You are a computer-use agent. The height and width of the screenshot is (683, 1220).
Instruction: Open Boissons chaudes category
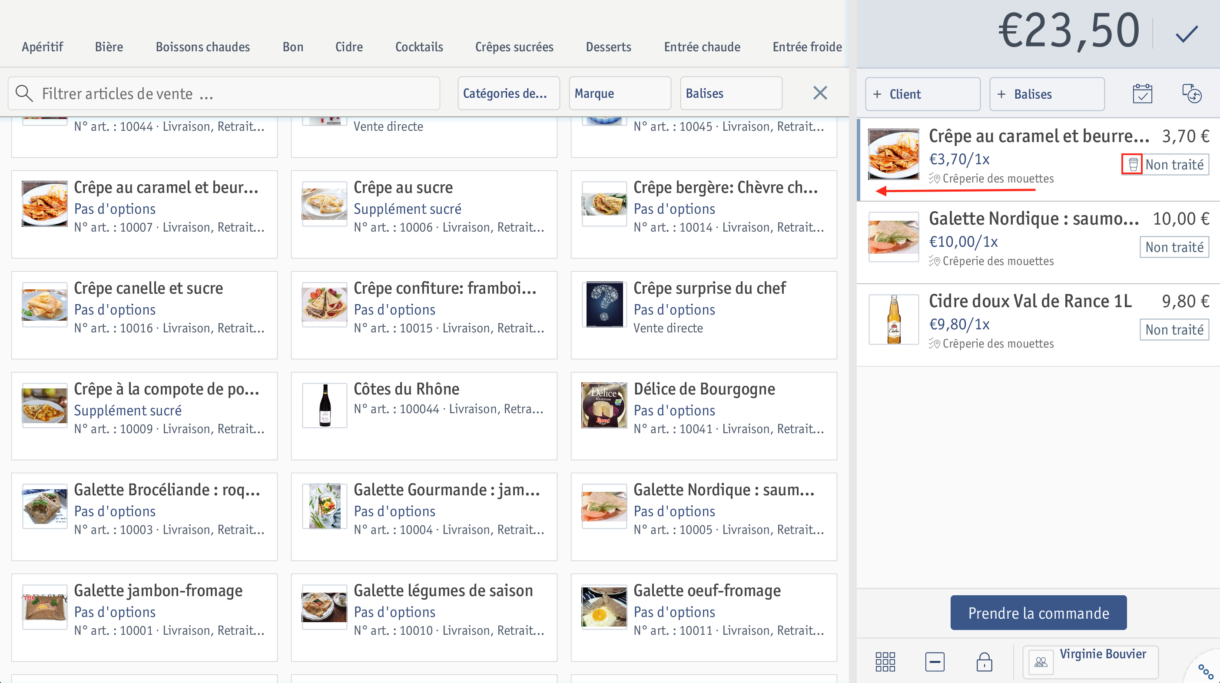(203, 47)
